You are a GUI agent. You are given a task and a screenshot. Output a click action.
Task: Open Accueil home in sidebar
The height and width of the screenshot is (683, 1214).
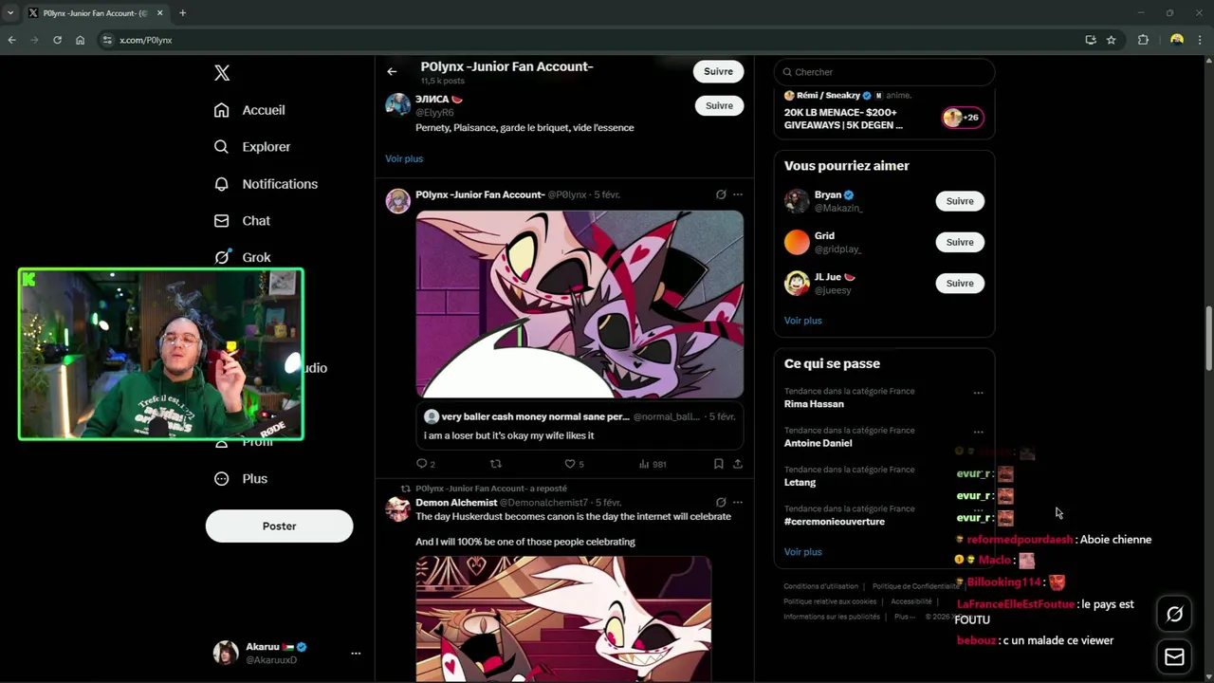(250, 110)
